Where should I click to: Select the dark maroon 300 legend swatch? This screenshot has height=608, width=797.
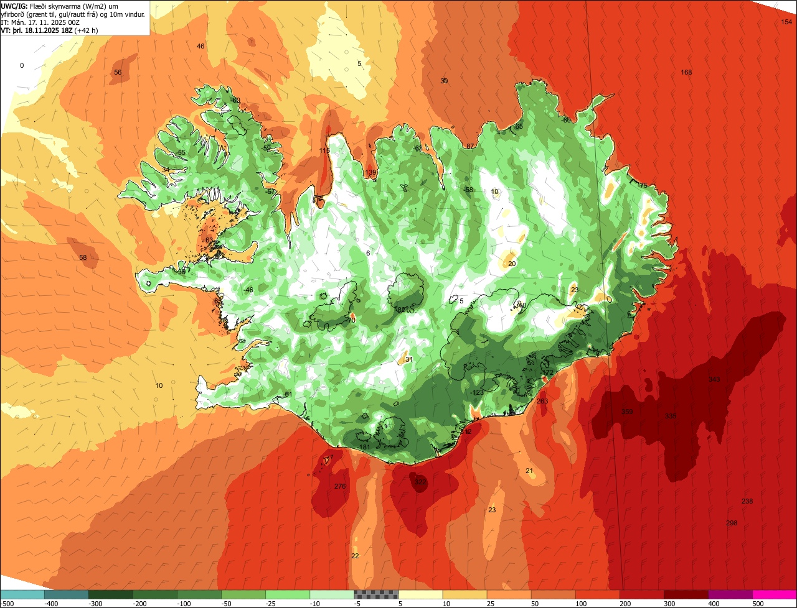coord(686,594)
